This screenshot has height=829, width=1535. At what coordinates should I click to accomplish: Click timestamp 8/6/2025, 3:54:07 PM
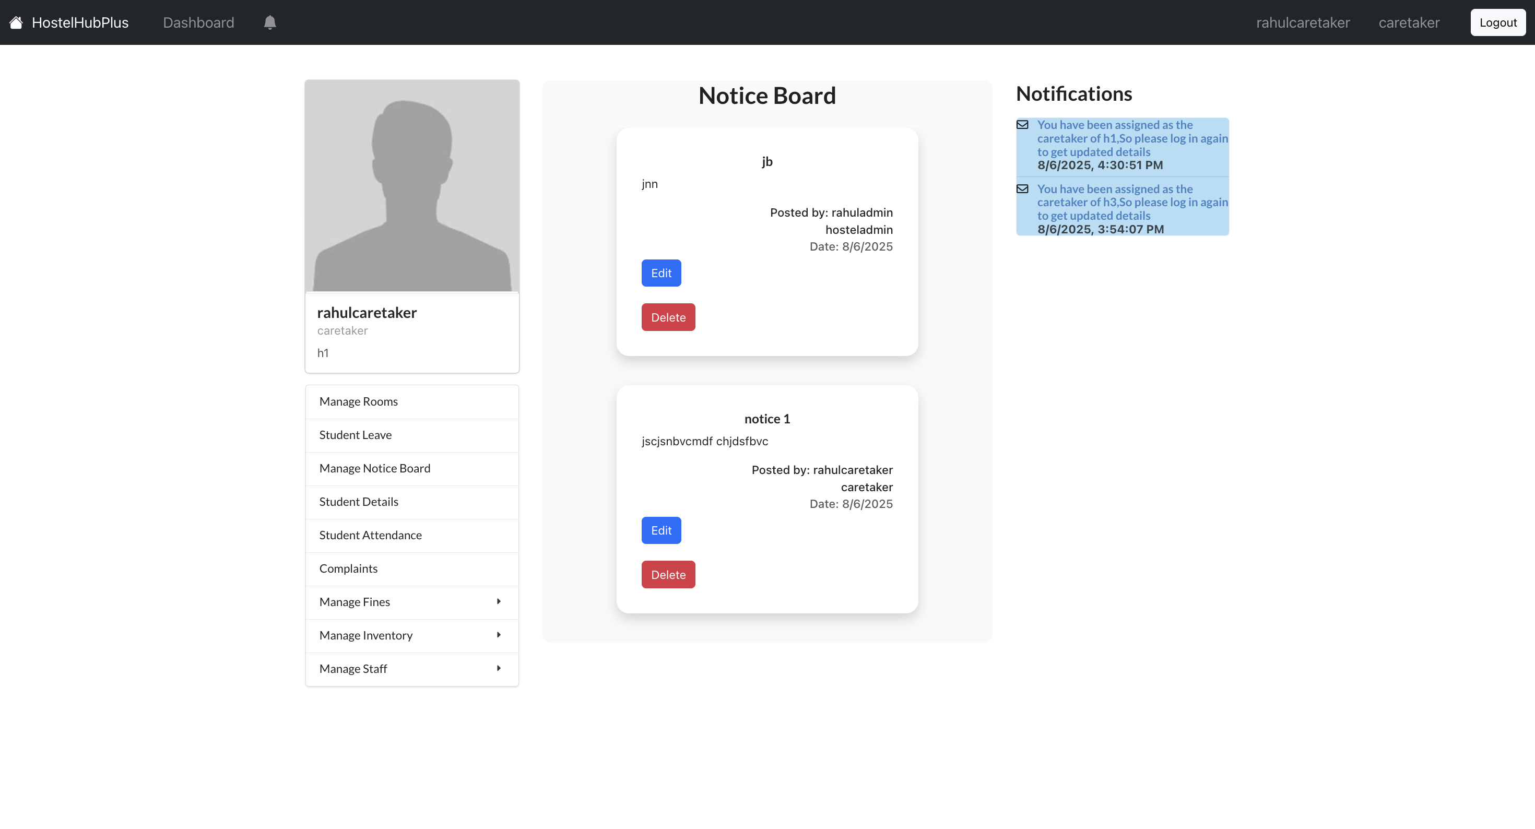(1100, 230)
